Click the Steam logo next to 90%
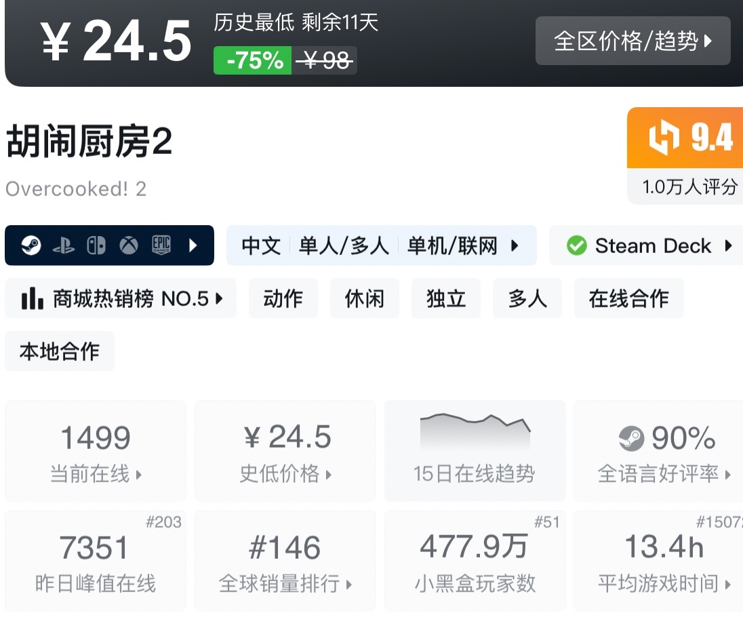 click(x=631, y=439)
